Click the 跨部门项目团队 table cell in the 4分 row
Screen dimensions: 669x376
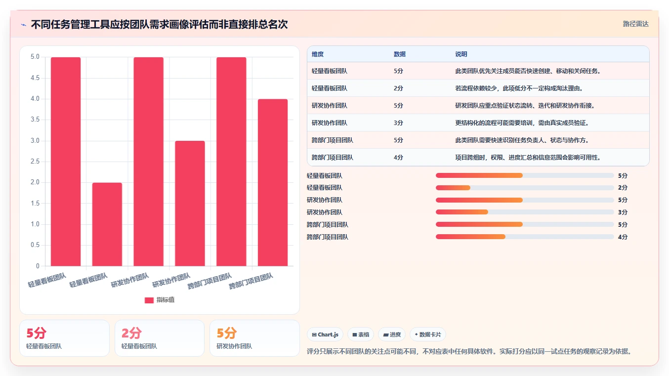pos(333,158)
